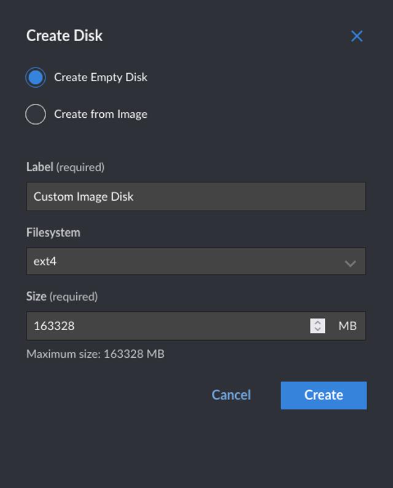Viewport: 393px width, 488px height.
Task: Click the Filesystem dropdown chevron arrow
Action: point(351,263)
